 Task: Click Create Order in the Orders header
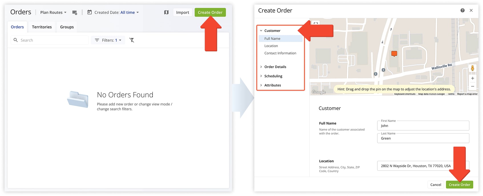pyautogui.click(x=210, y=12)
